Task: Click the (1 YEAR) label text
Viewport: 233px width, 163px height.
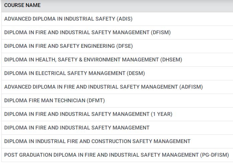Action: [162, 114]
